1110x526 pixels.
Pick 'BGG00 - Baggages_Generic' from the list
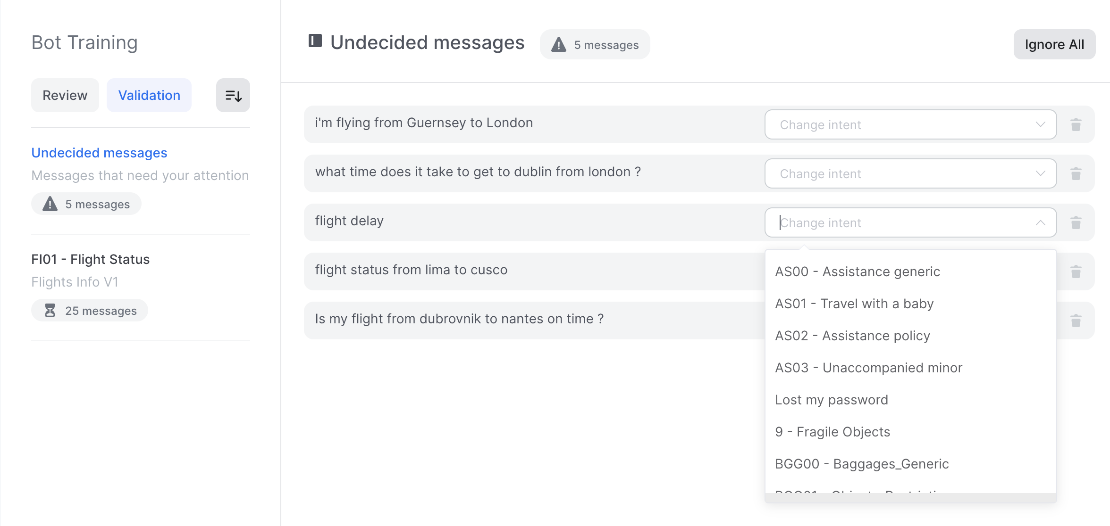coord(862,464)
